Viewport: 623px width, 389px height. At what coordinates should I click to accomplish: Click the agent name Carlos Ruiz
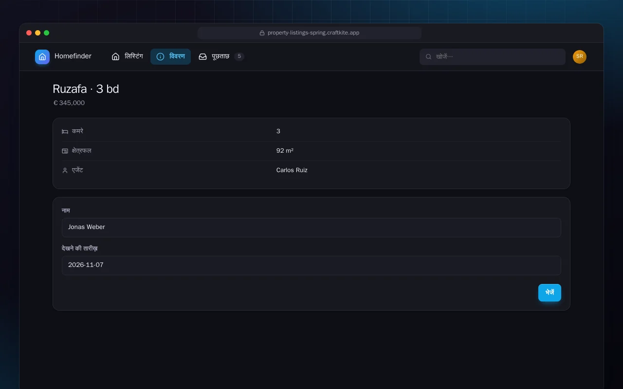tap(292, 170)
